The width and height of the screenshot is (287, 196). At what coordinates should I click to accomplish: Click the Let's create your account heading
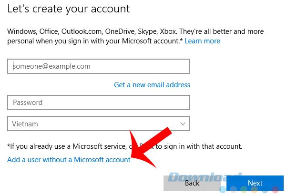tap(69, 9)
